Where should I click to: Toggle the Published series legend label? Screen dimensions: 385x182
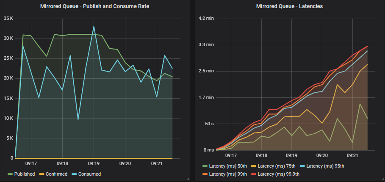tap(25, 174)
